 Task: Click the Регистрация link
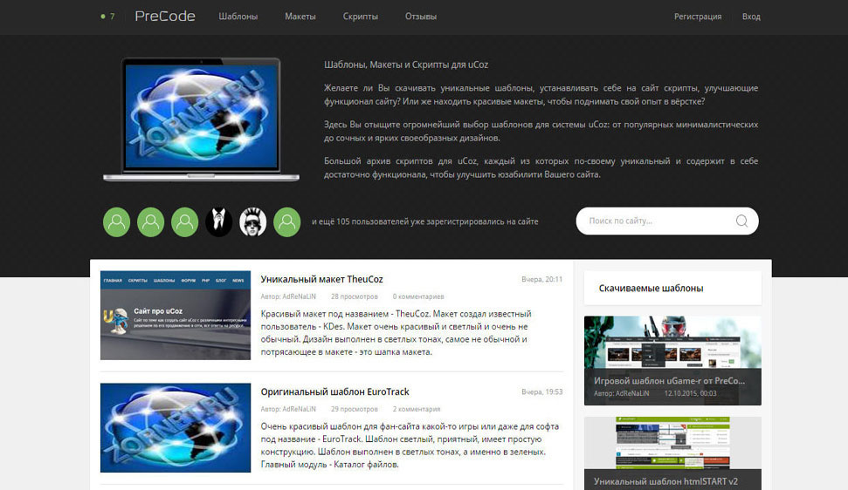coord(698,17)
